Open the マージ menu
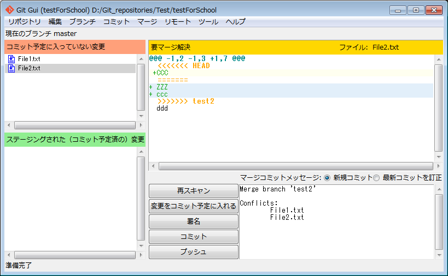Image resolution: width=448 pixels, height=276 pixels. click(147, 22)
